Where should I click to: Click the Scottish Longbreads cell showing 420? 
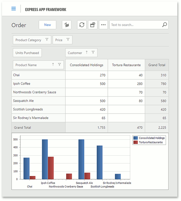(87, 110)
